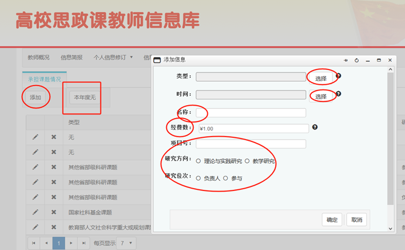Delete the 国家社科基金课题 row with X icon
The width and height of the screenshot is (405, 250).
[53, 212]
